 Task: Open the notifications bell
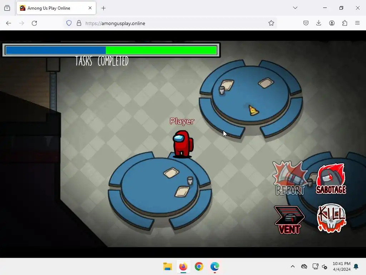(x=356, y=266)
